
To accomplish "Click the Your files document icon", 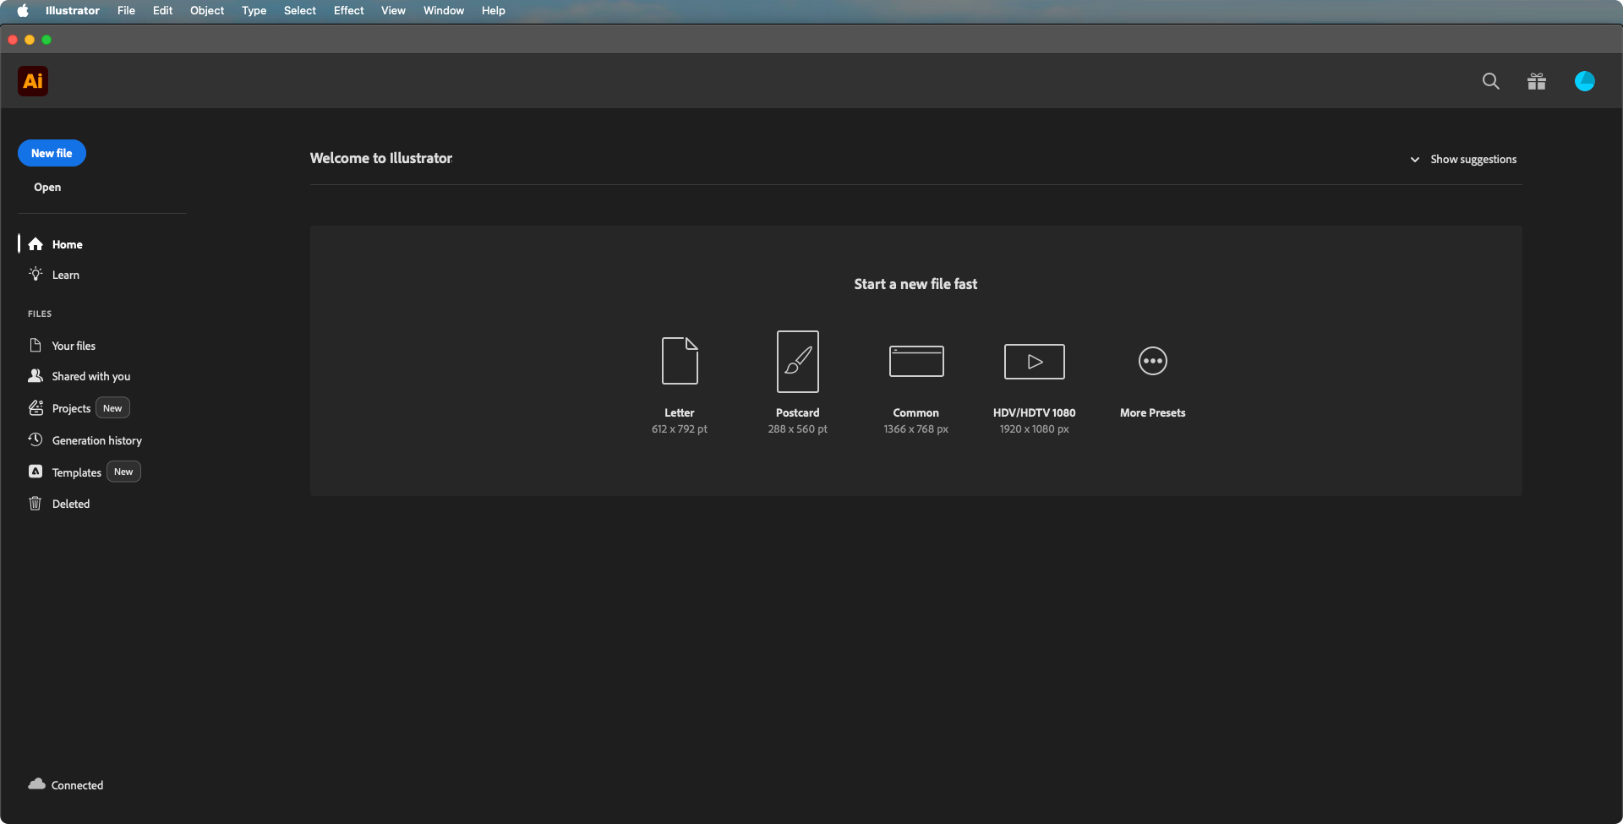I will pyautogui.click(x=36, y=345).
